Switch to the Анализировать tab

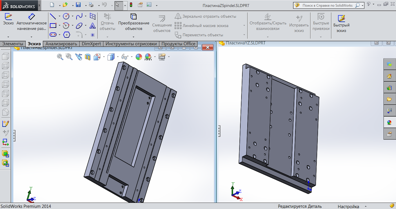(61, 44)
